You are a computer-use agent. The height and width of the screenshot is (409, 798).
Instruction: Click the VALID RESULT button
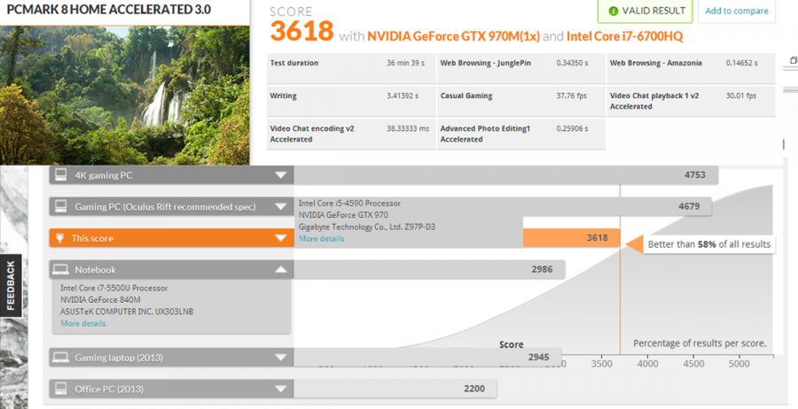click(x=645, y=11)
